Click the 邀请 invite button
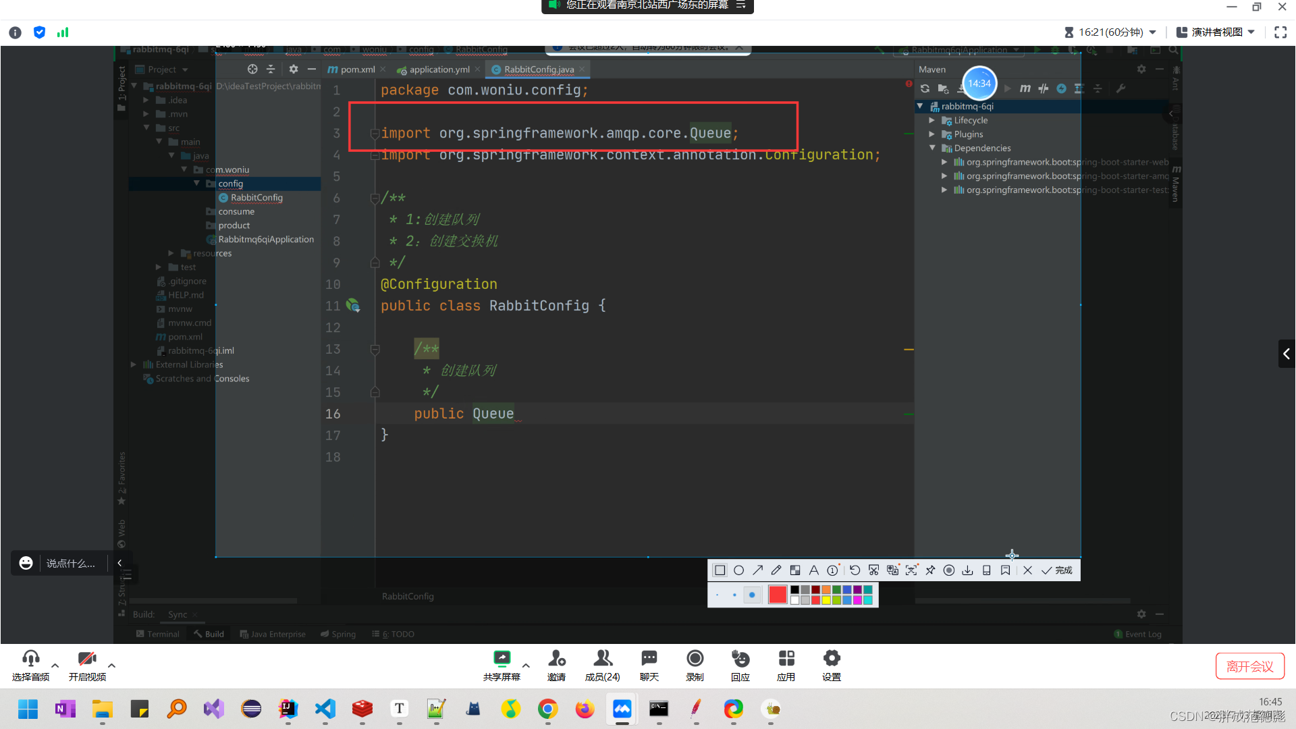The width and height of the screenshot is (1296, 729). 557,666
